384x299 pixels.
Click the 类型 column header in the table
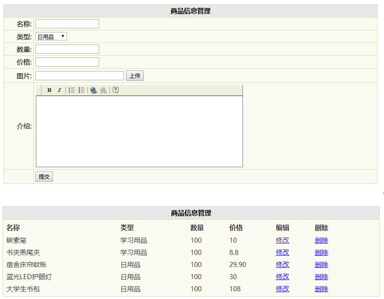127,228
